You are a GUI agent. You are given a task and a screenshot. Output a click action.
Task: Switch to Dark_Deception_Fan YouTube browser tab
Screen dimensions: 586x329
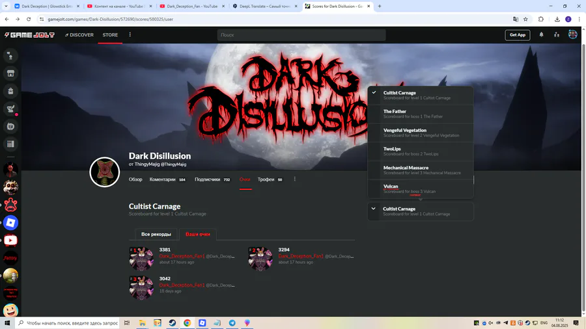click(x=193, y=7)
